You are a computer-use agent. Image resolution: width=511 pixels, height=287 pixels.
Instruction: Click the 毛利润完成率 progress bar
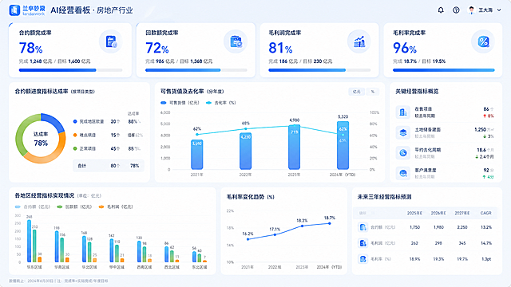tap(319, 70)
